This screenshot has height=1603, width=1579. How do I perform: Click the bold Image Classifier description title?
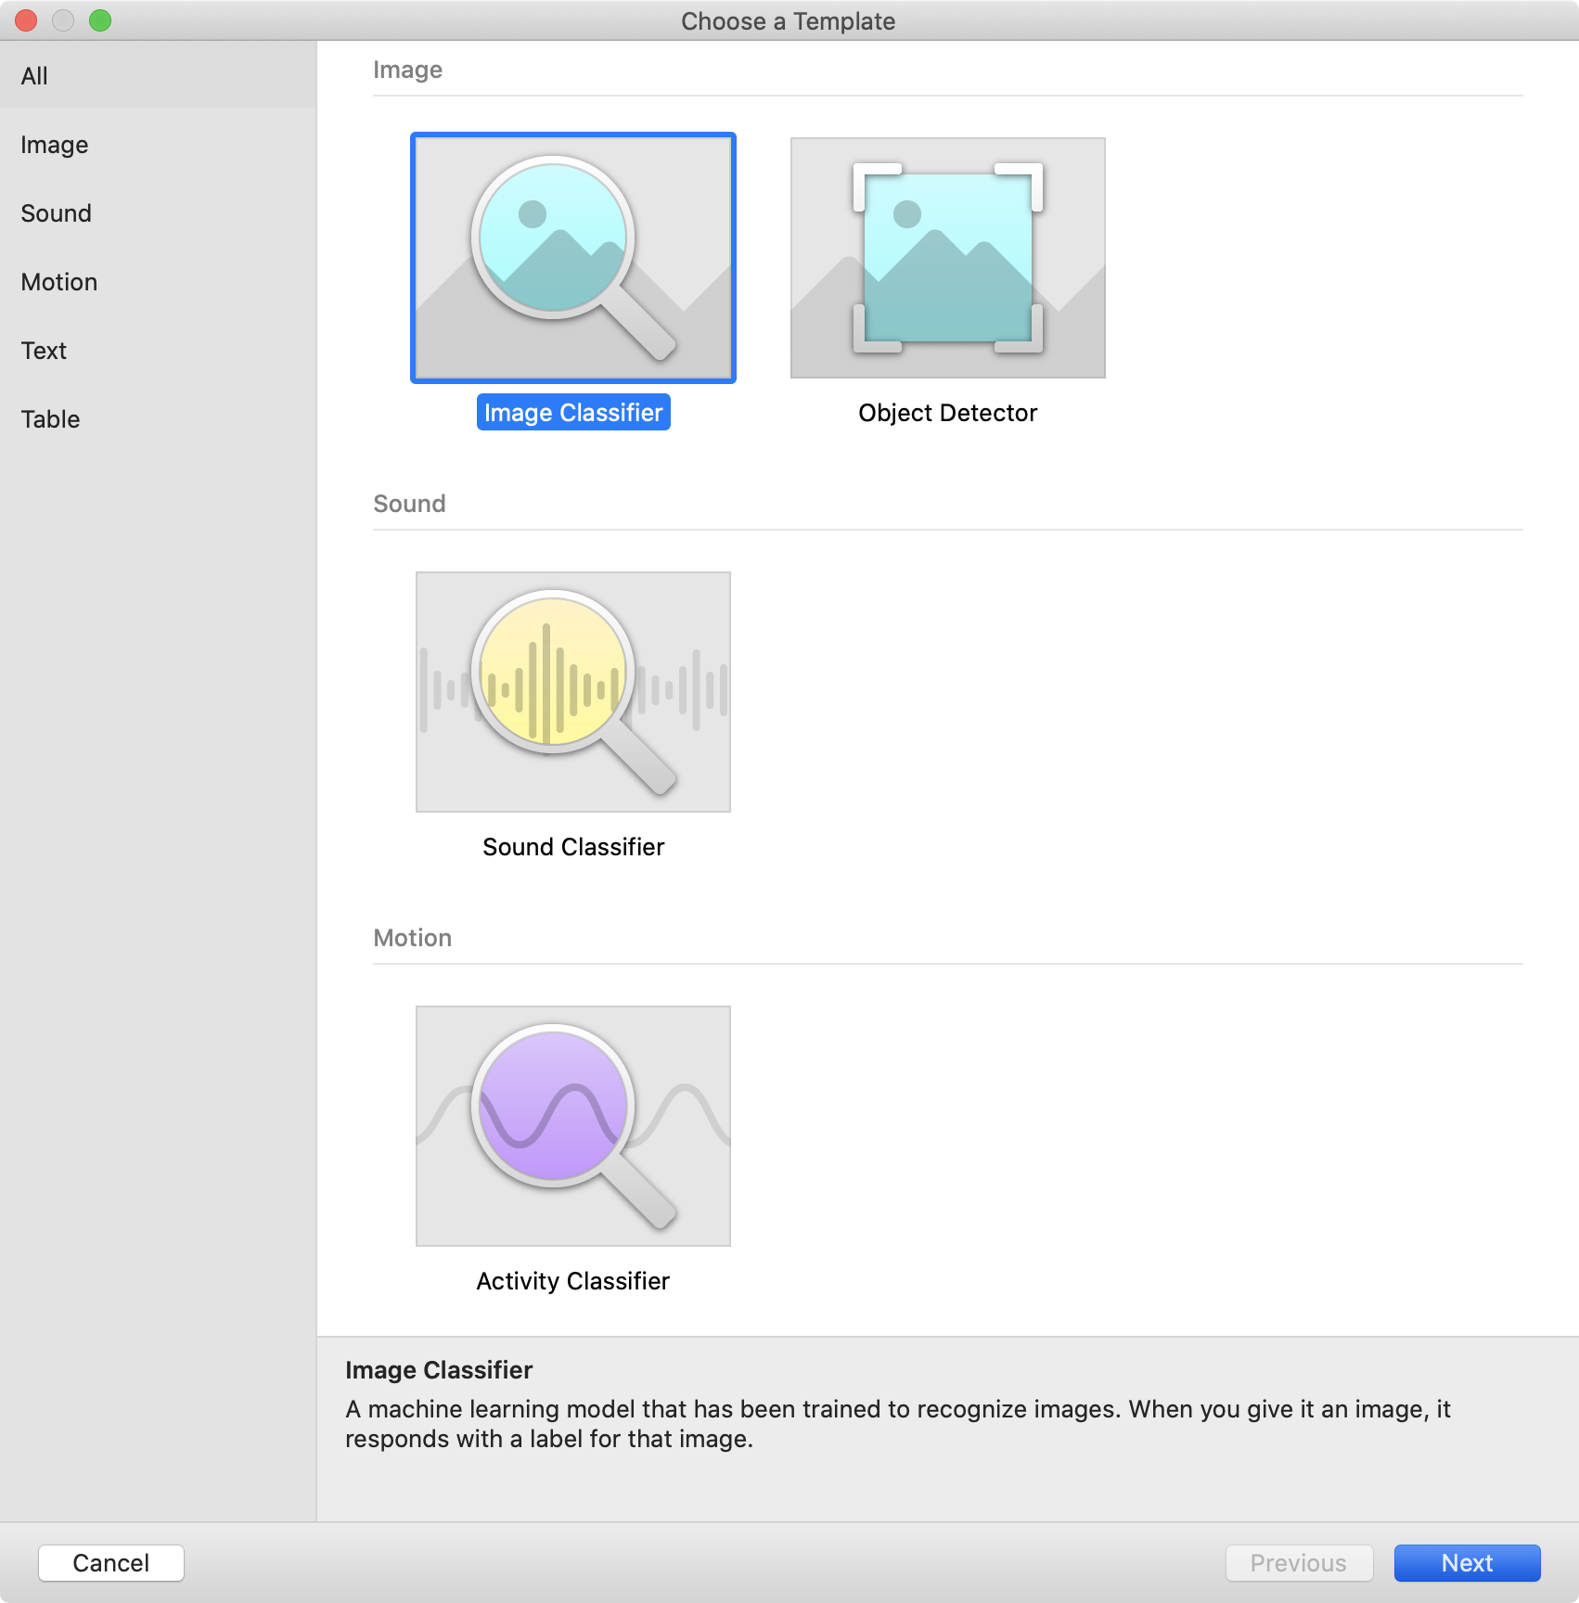[x=439, y=1370]
